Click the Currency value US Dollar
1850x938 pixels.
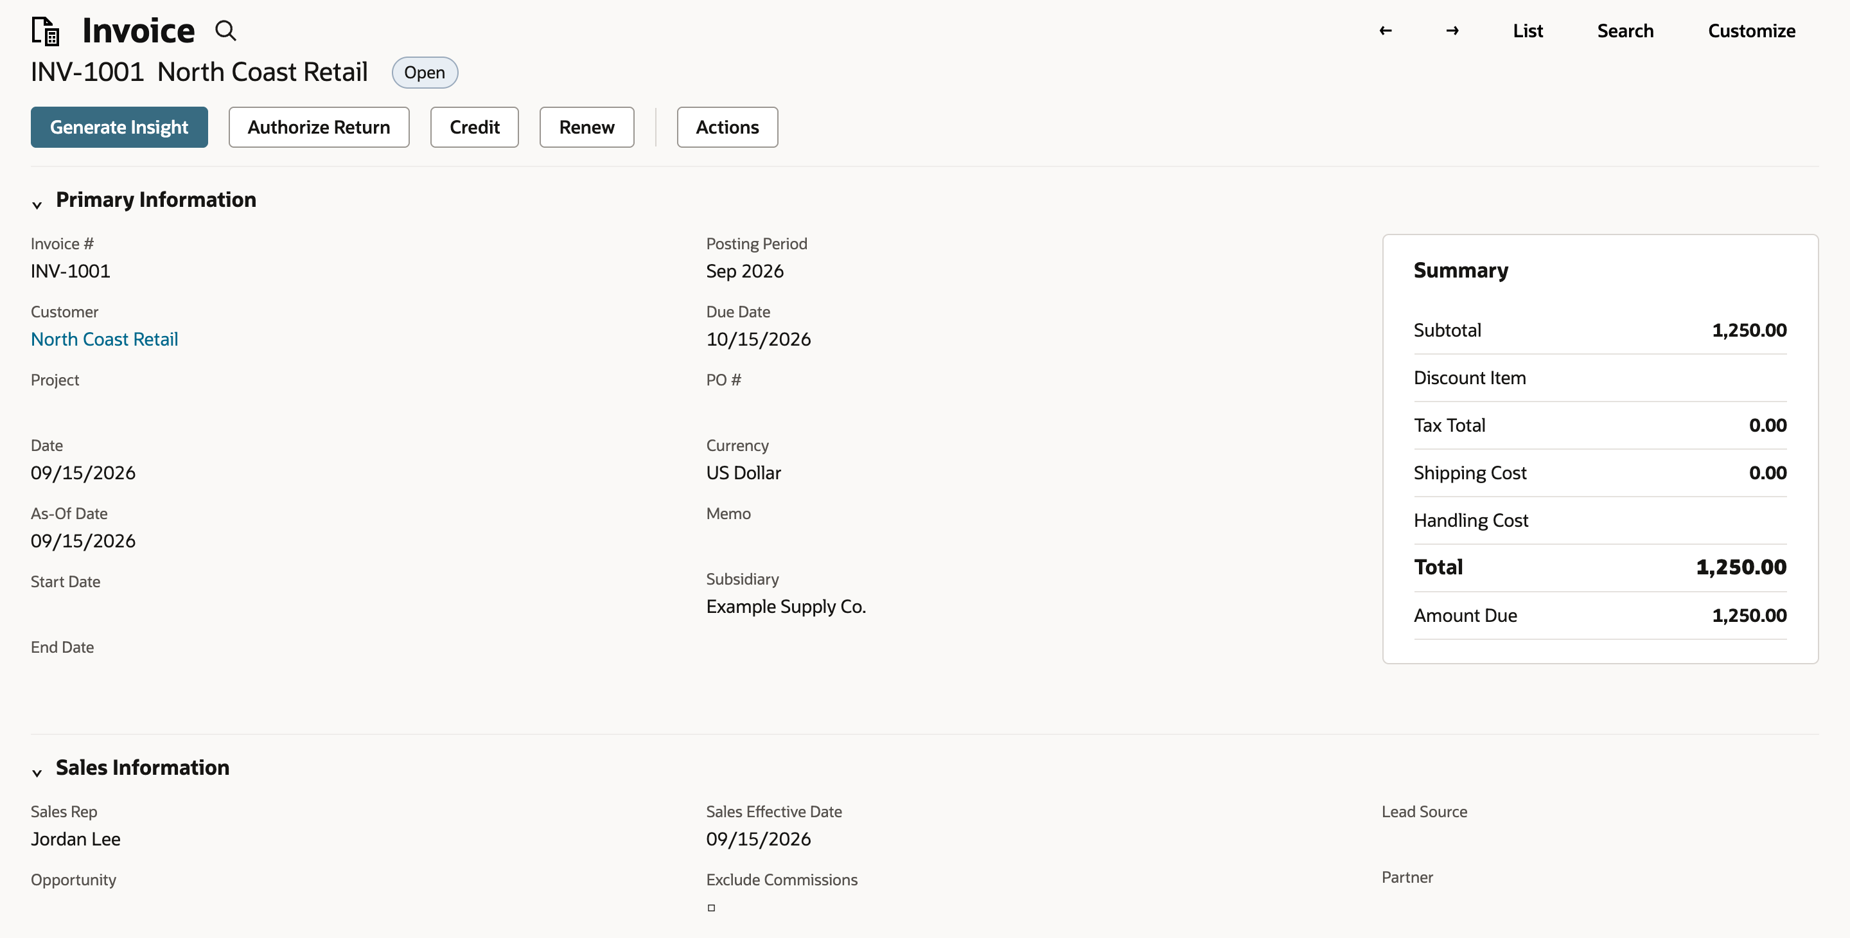tap(743, 473)
